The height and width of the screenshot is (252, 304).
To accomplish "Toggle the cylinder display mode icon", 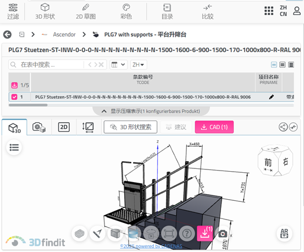I will [x=133, y=234].
